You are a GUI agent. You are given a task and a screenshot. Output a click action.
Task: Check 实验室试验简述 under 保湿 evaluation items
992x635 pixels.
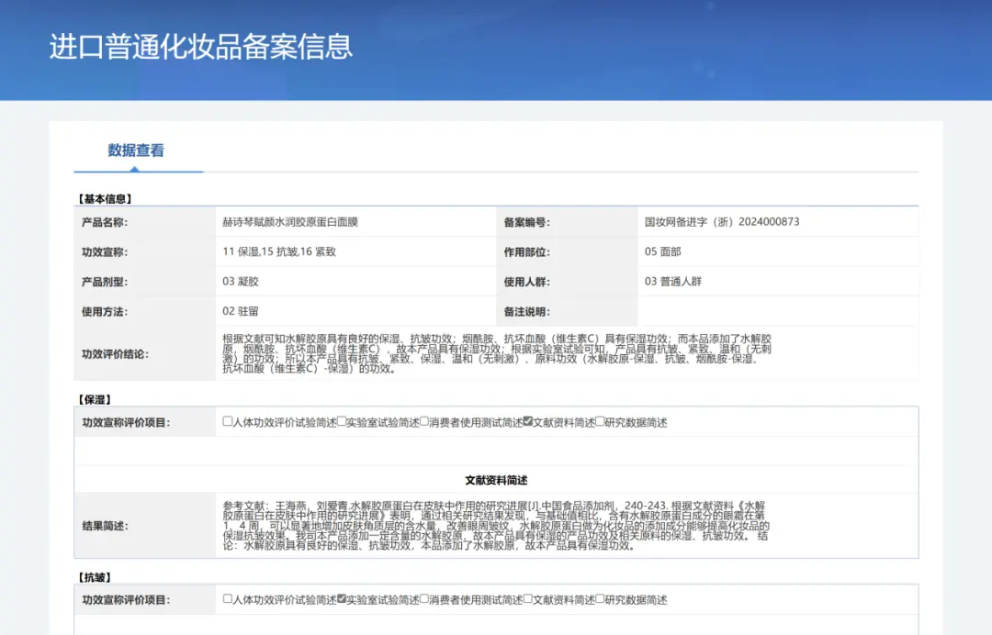pyautogui.click(x=343, y=420)
